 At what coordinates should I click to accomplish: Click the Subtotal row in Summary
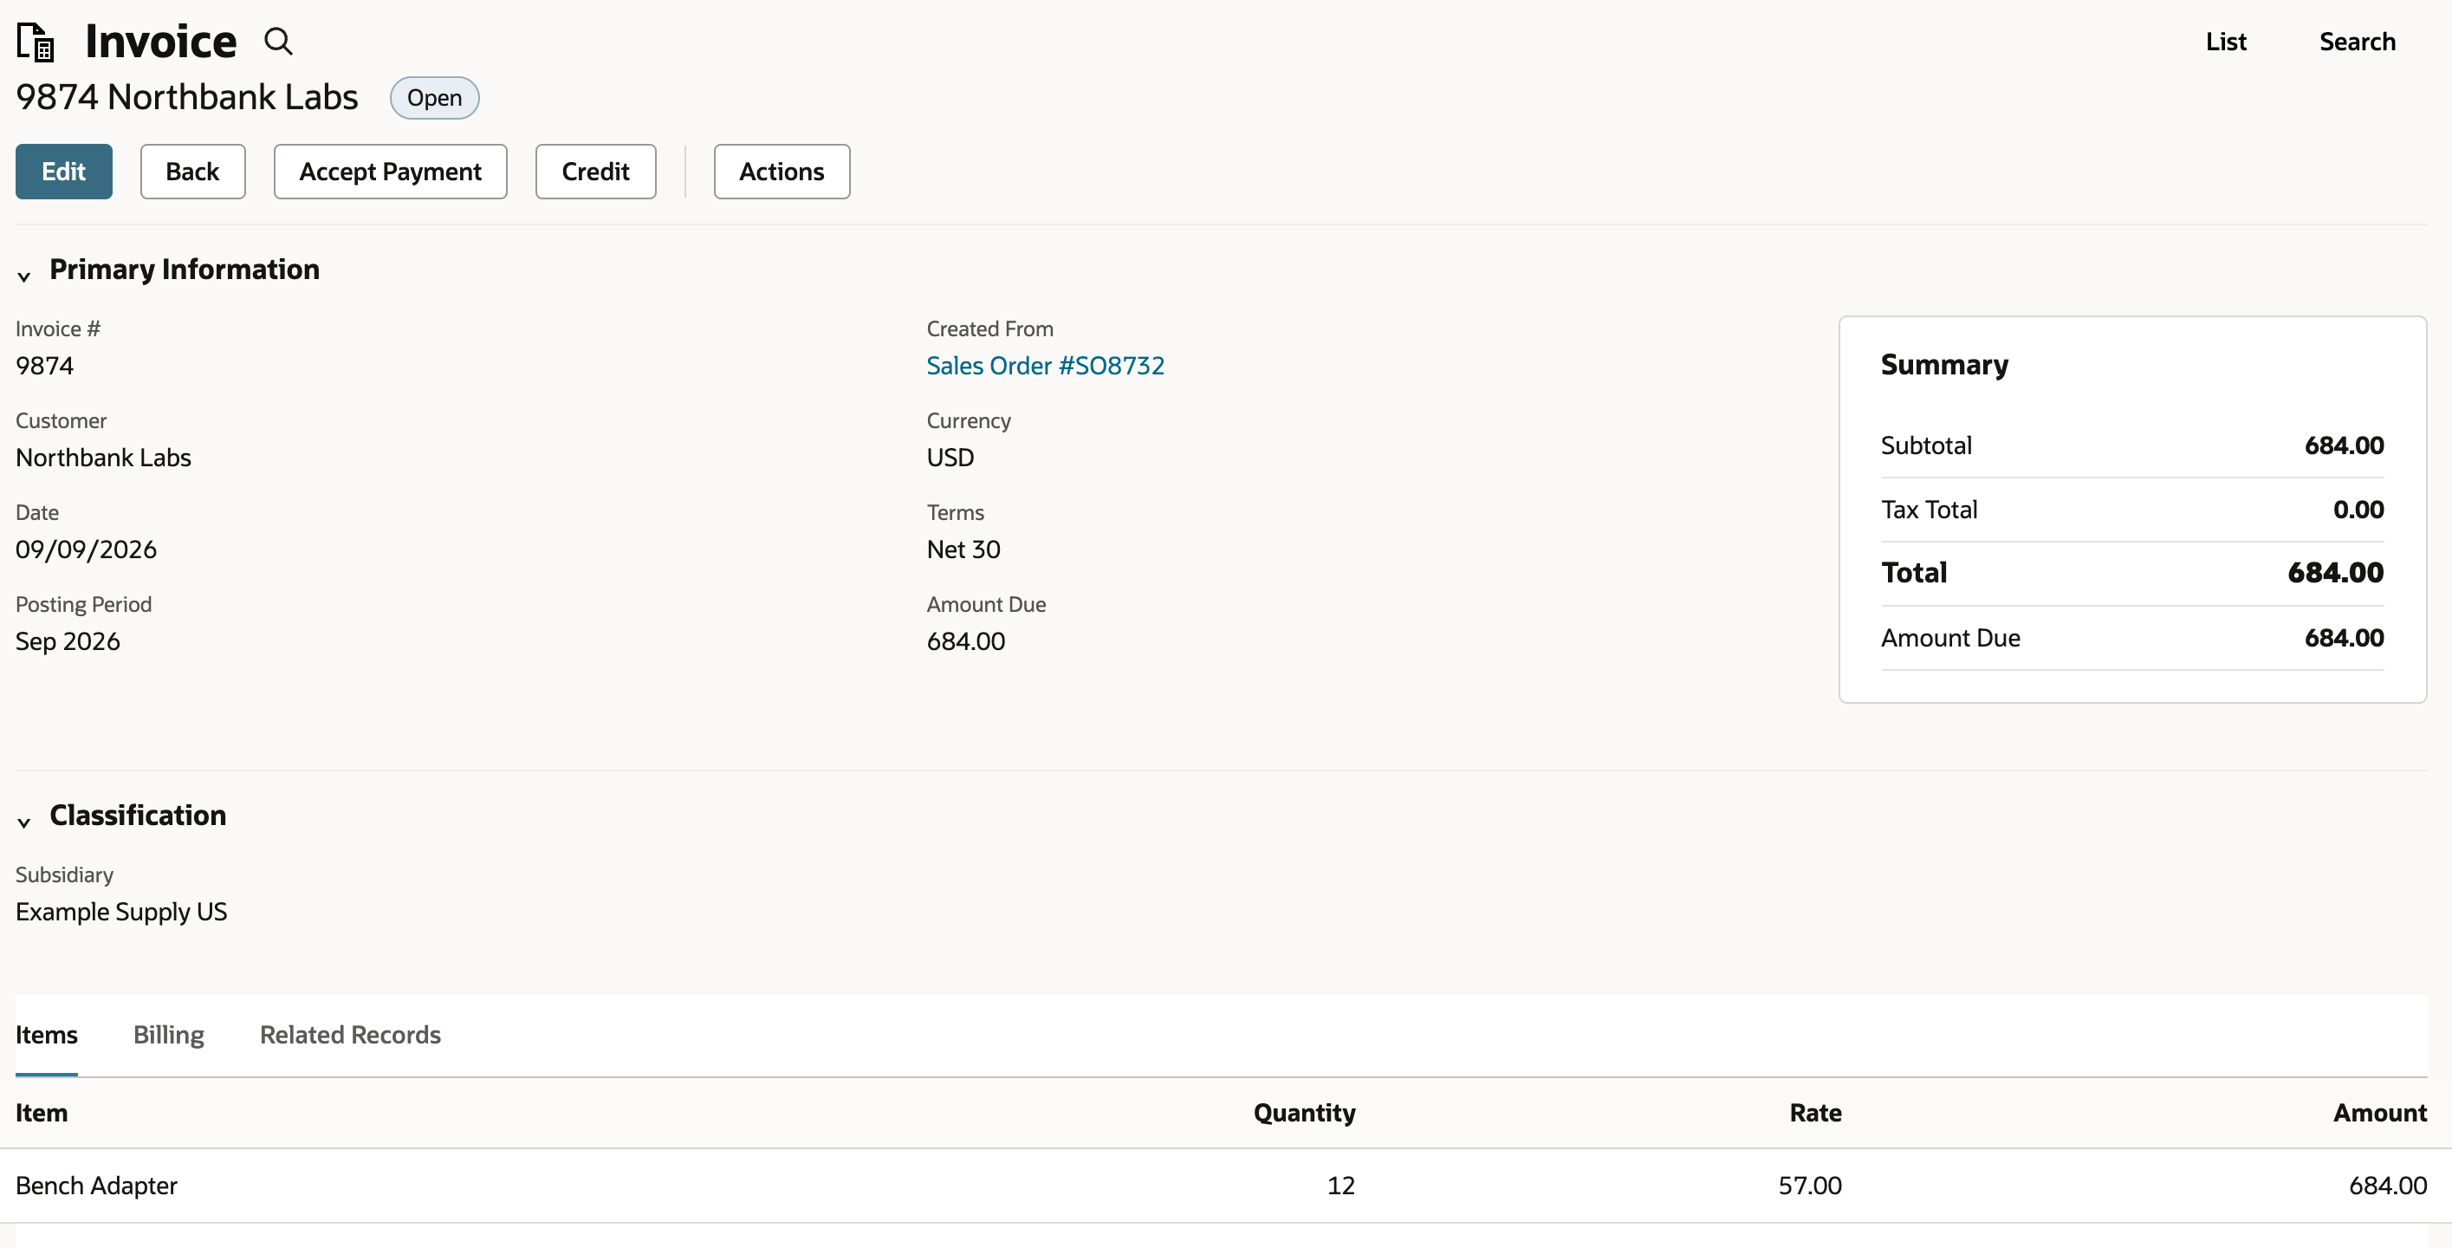(x=2132, y=445)
